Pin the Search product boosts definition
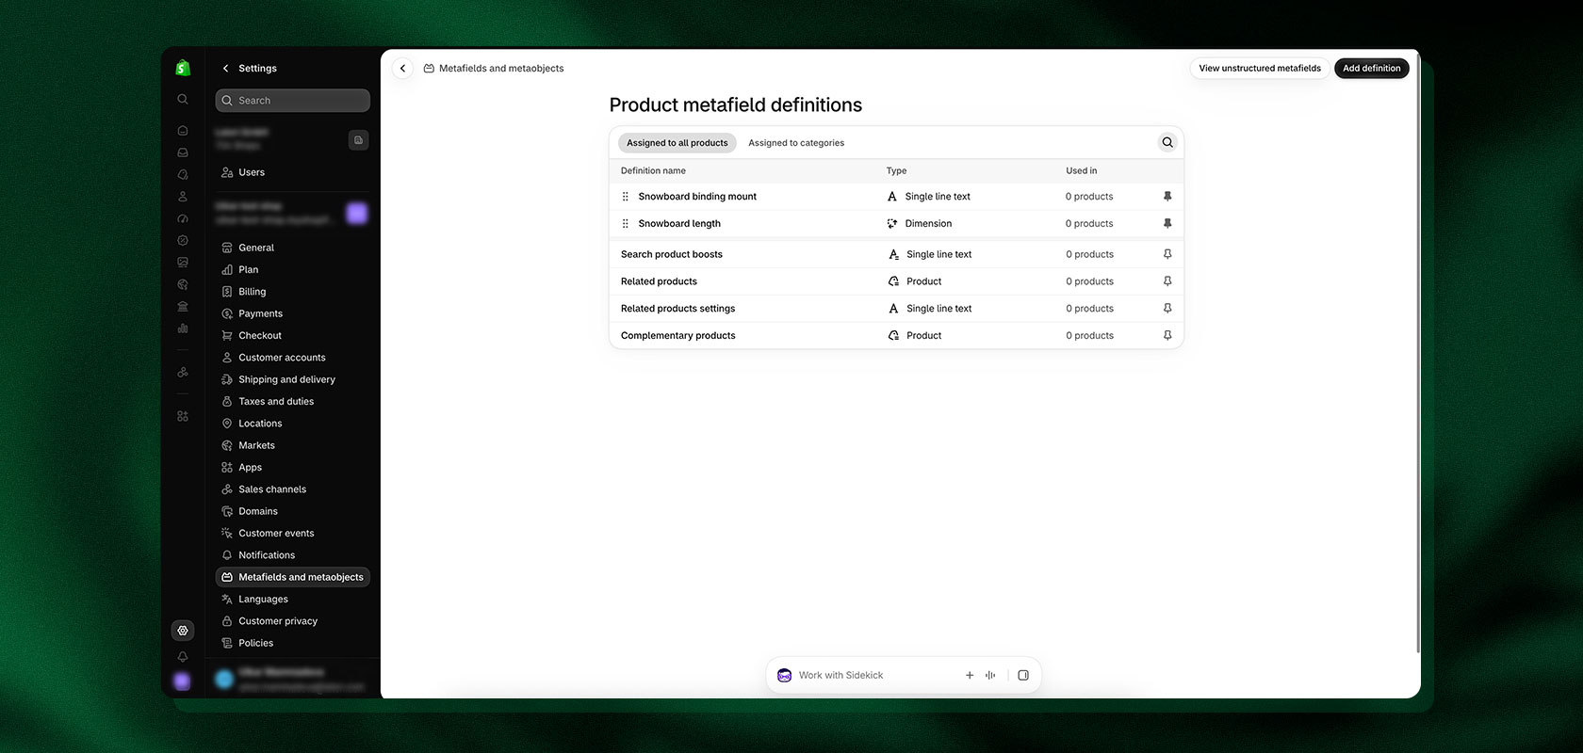This screenshot has width=1583, height=753. coord(1167,254)
